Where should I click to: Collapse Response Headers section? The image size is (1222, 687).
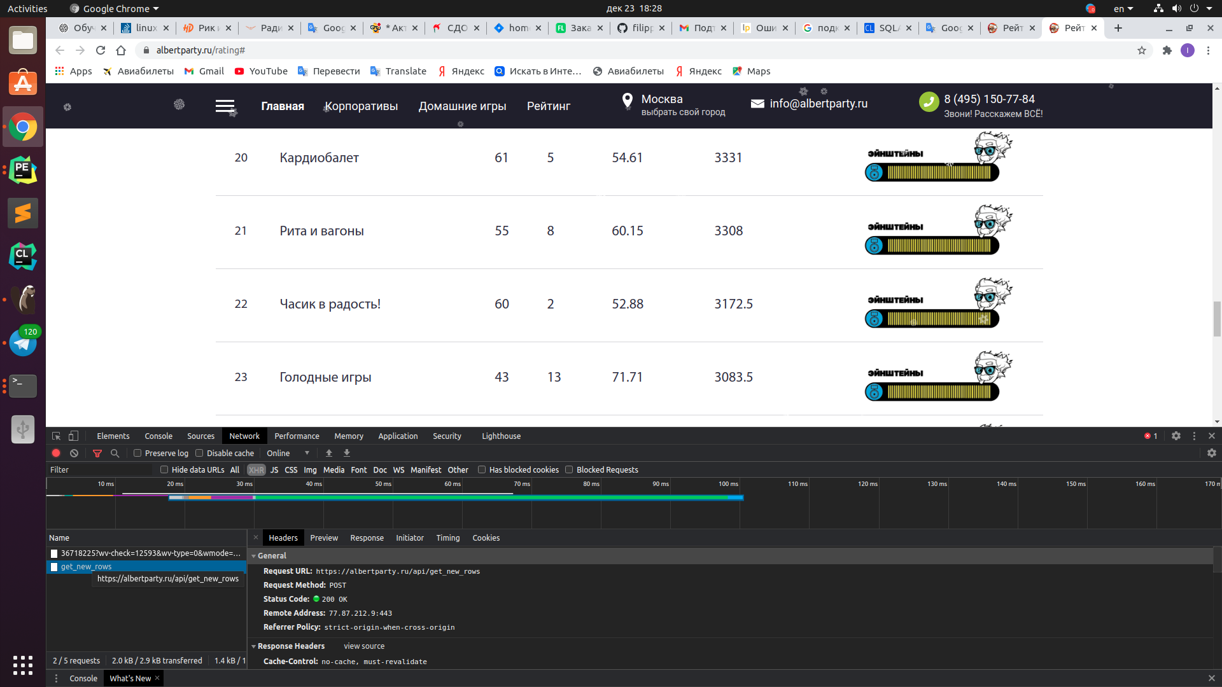[253, 646]
